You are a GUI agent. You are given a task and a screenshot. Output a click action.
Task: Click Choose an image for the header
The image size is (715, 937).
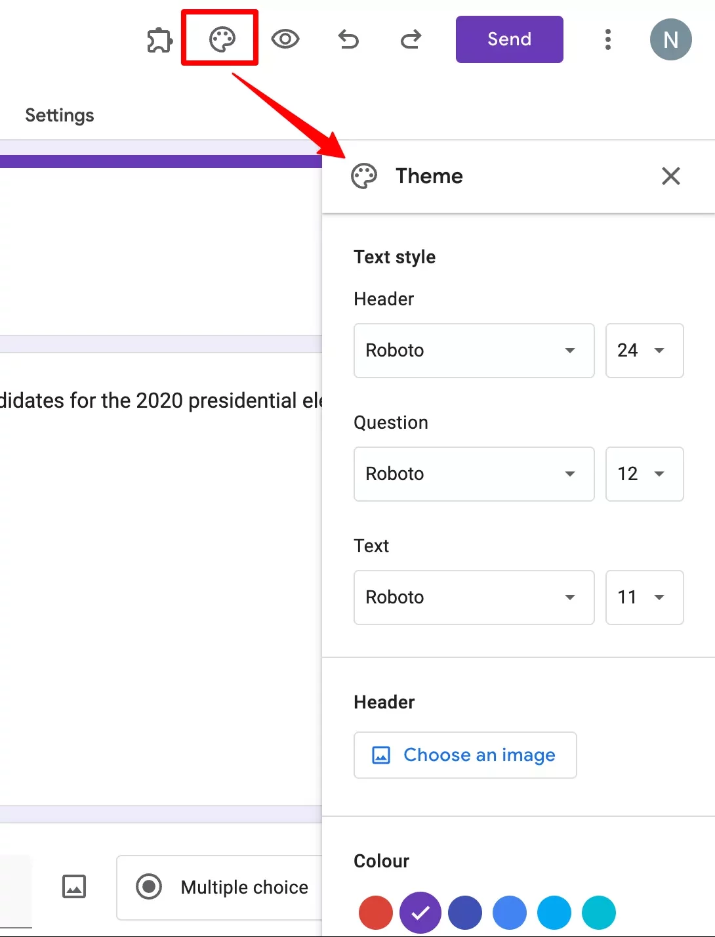(x=464, y=754)
